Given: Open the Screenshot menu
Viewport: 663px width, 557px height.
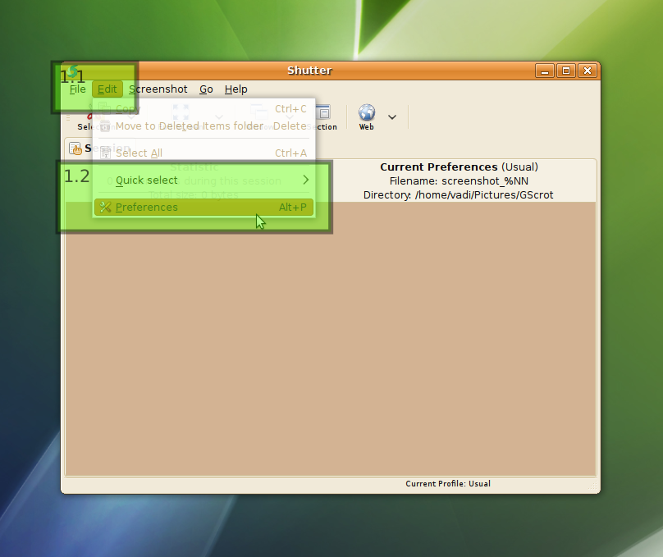Looking at the screenshot, I should coord(158,89).
